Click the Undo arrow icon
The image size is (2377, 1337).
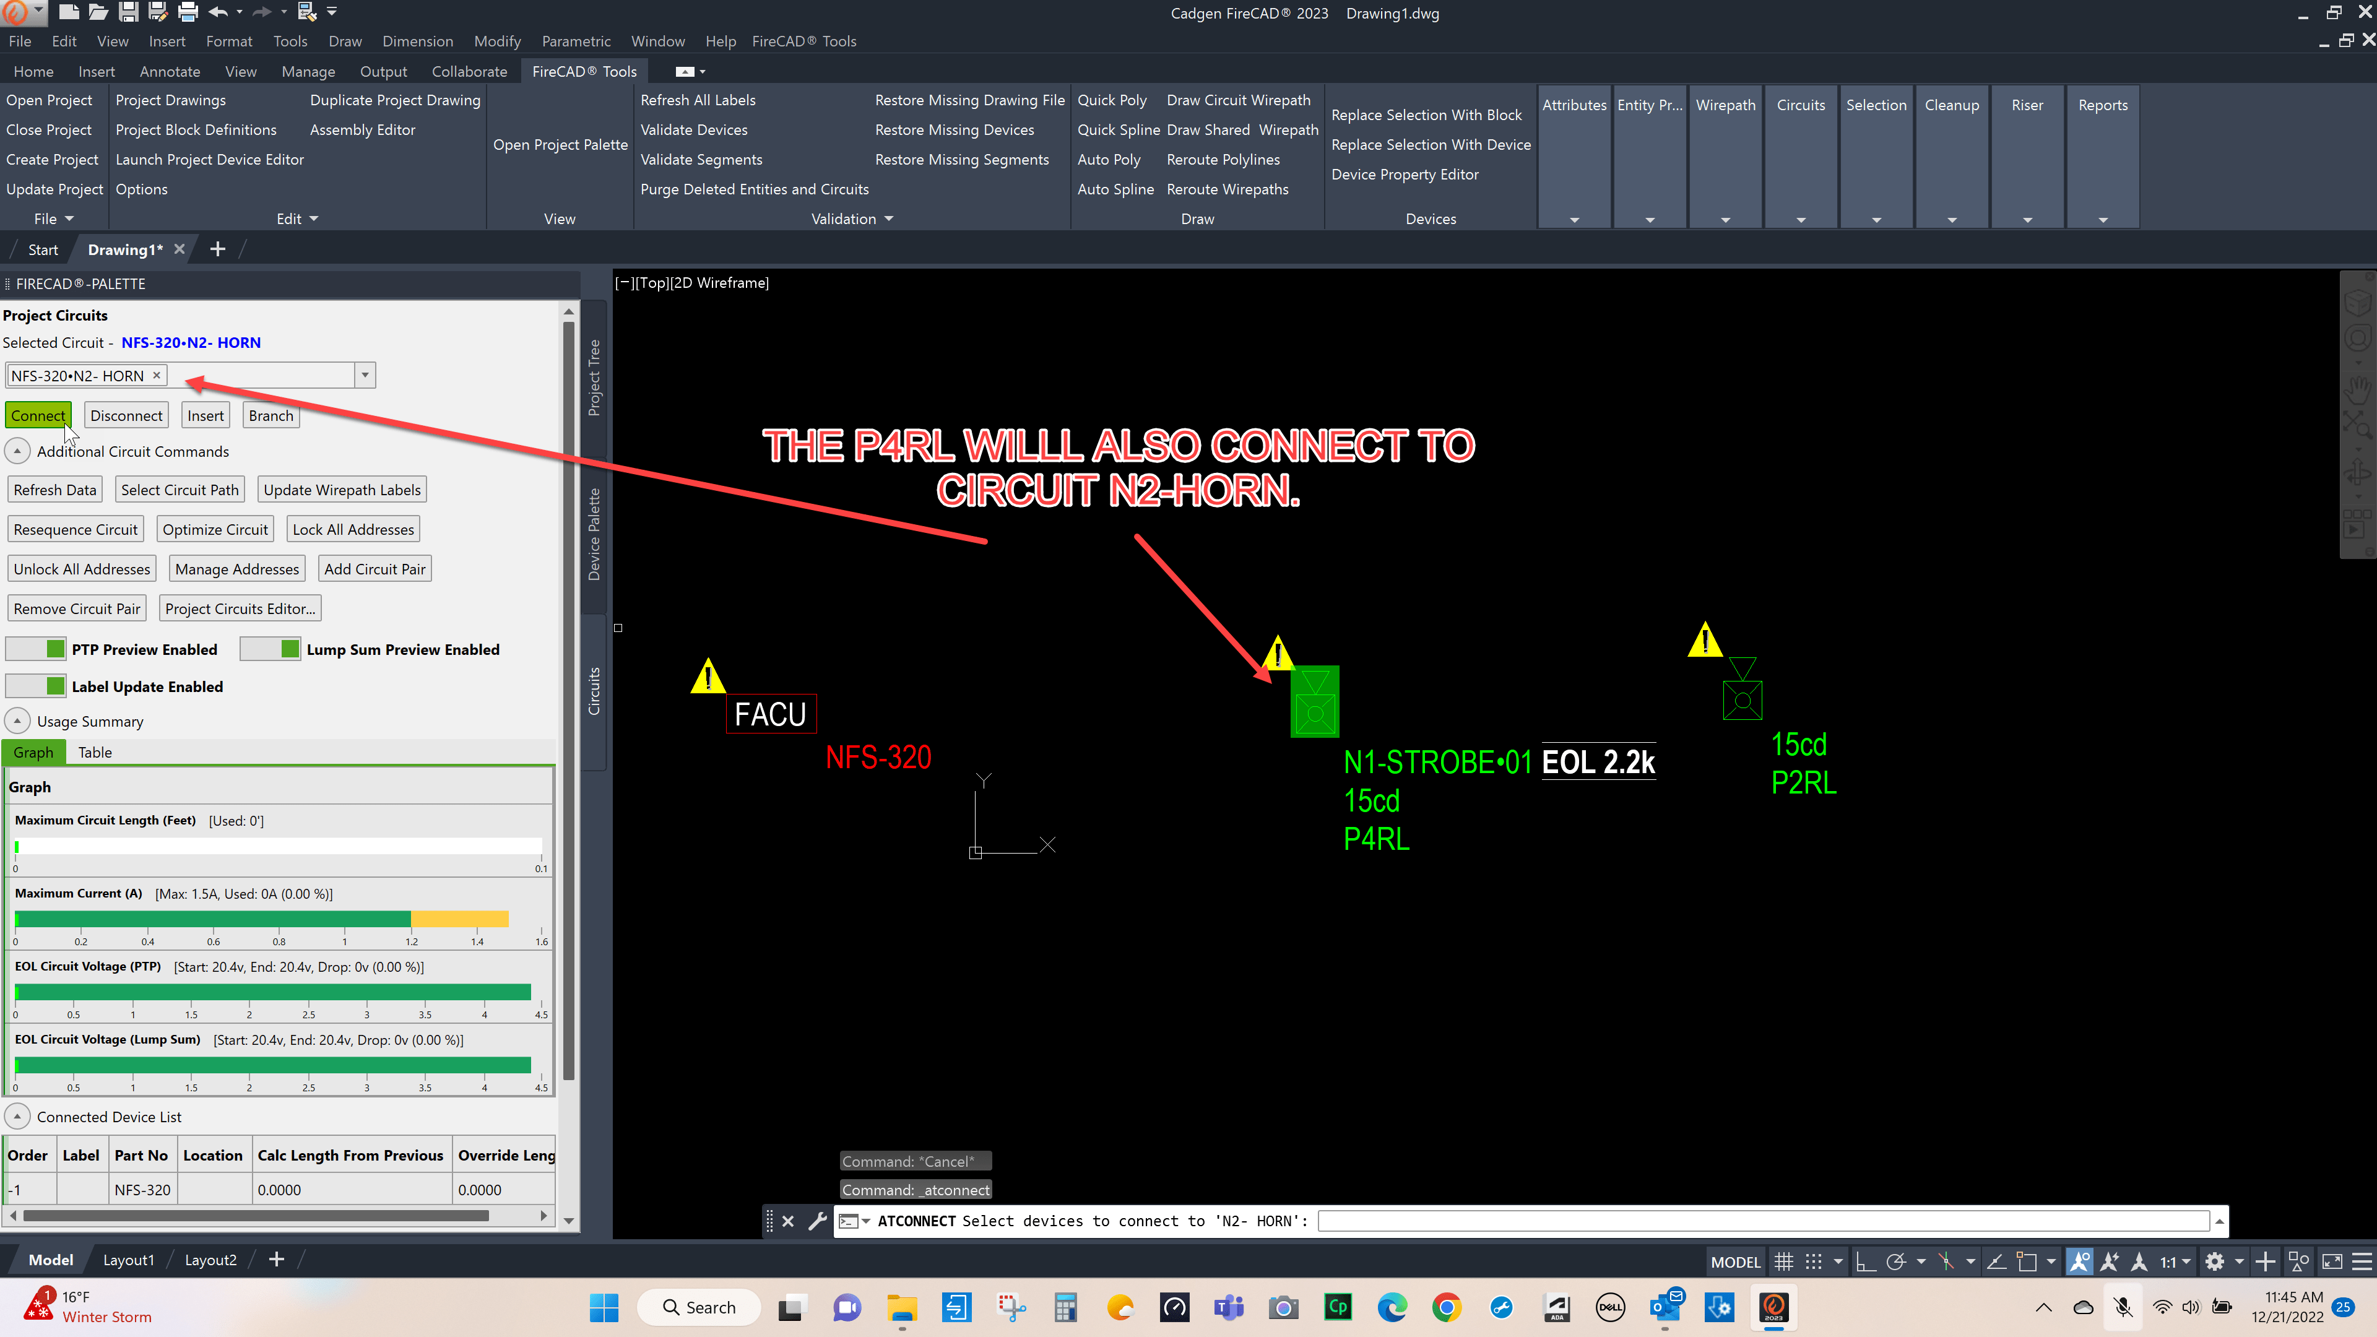pos(219,12)
